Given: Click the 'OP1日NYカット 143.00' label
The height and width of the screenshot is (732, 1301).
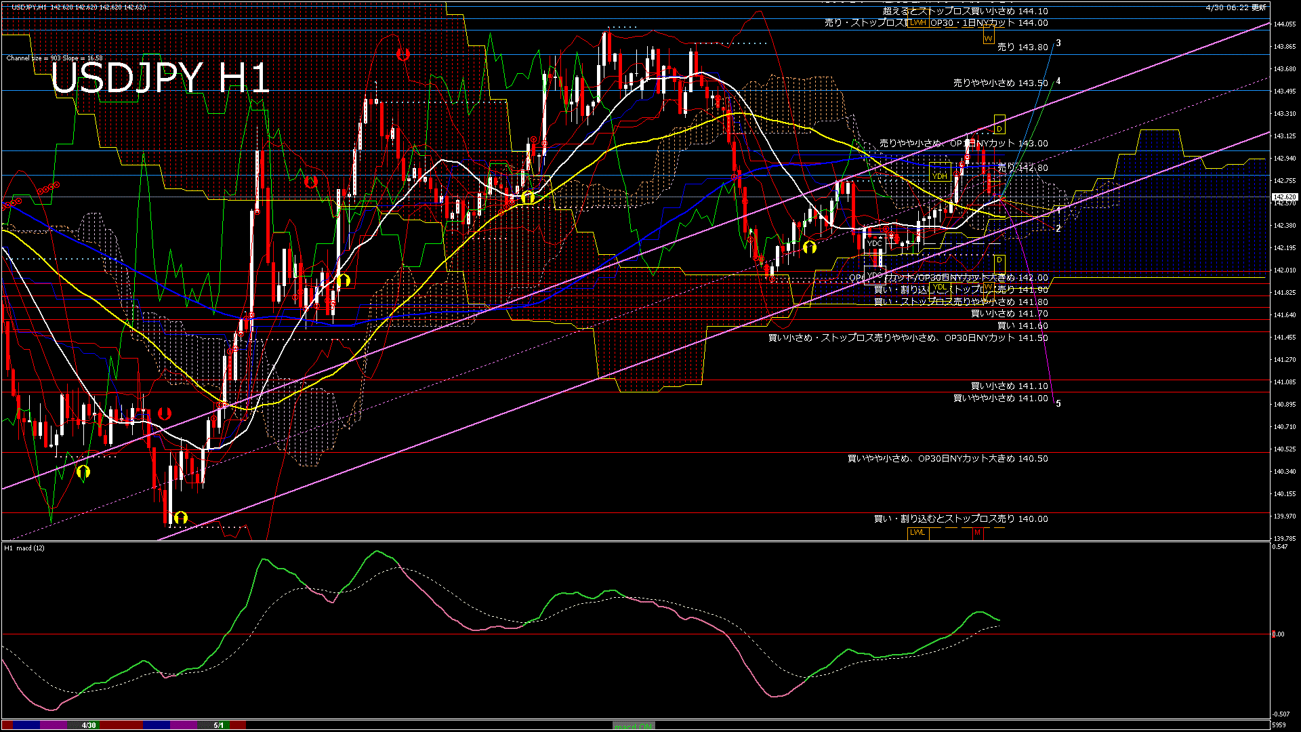Looking at the screenshot, I should (999, 144).
